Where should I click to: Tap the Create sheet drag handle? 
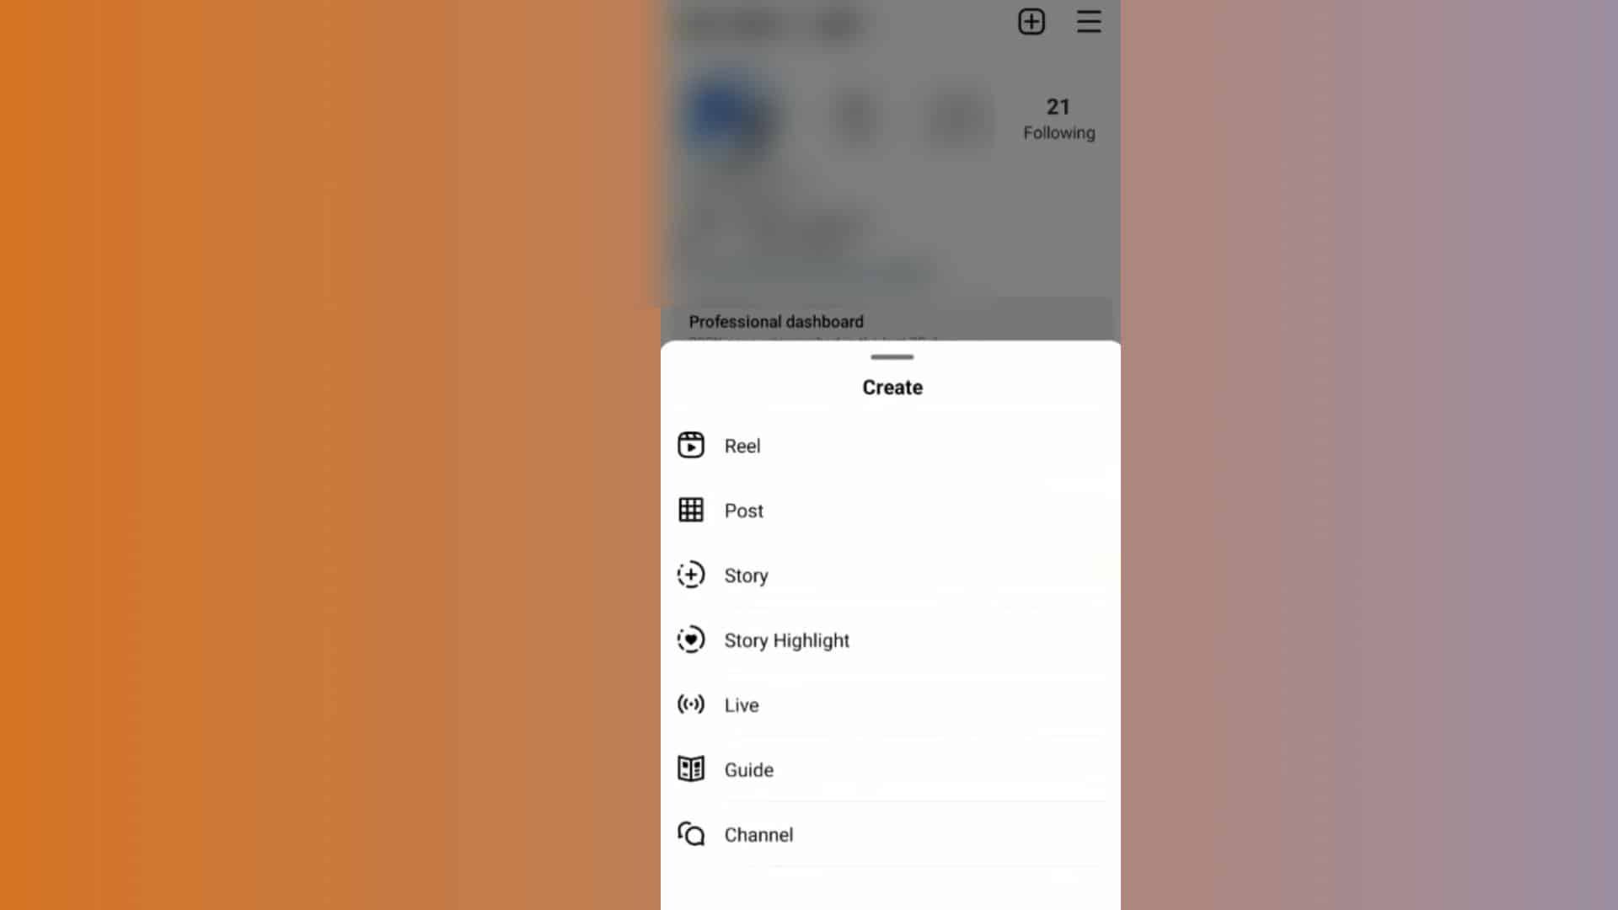tap(892, 355)
